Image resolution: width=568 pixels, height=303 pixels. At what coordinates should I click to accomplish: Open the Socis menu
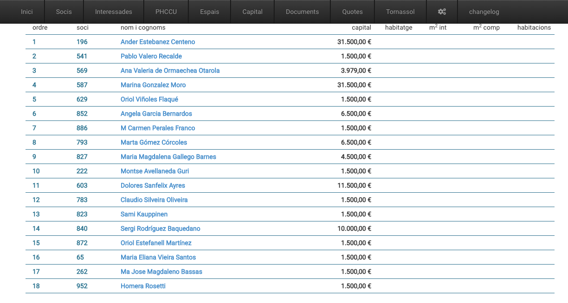click(64, 12)
